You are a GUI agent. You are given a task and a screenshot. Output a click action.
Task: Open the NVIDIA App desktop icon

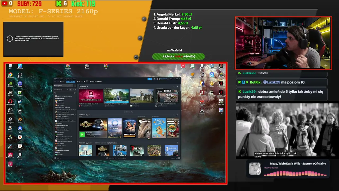[10, 84]
